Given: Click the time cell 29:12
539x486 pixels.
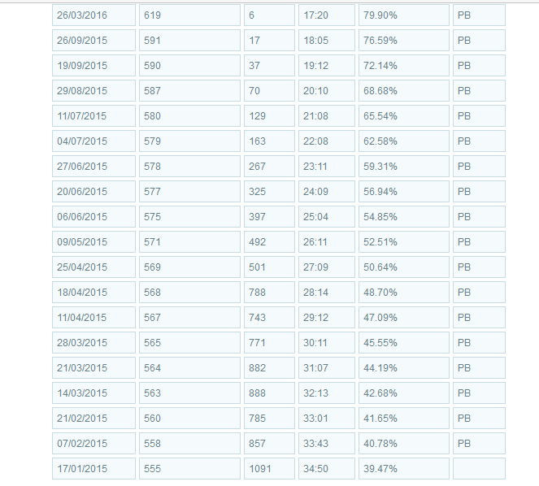Looking at the screenshot, I should (x=326, y=318).
